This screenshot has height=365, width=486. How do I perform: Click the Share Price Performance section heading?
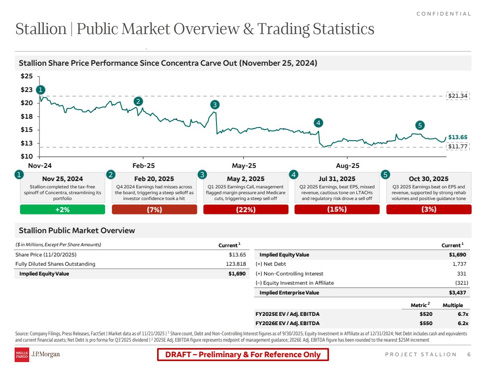tap(168, 63)
